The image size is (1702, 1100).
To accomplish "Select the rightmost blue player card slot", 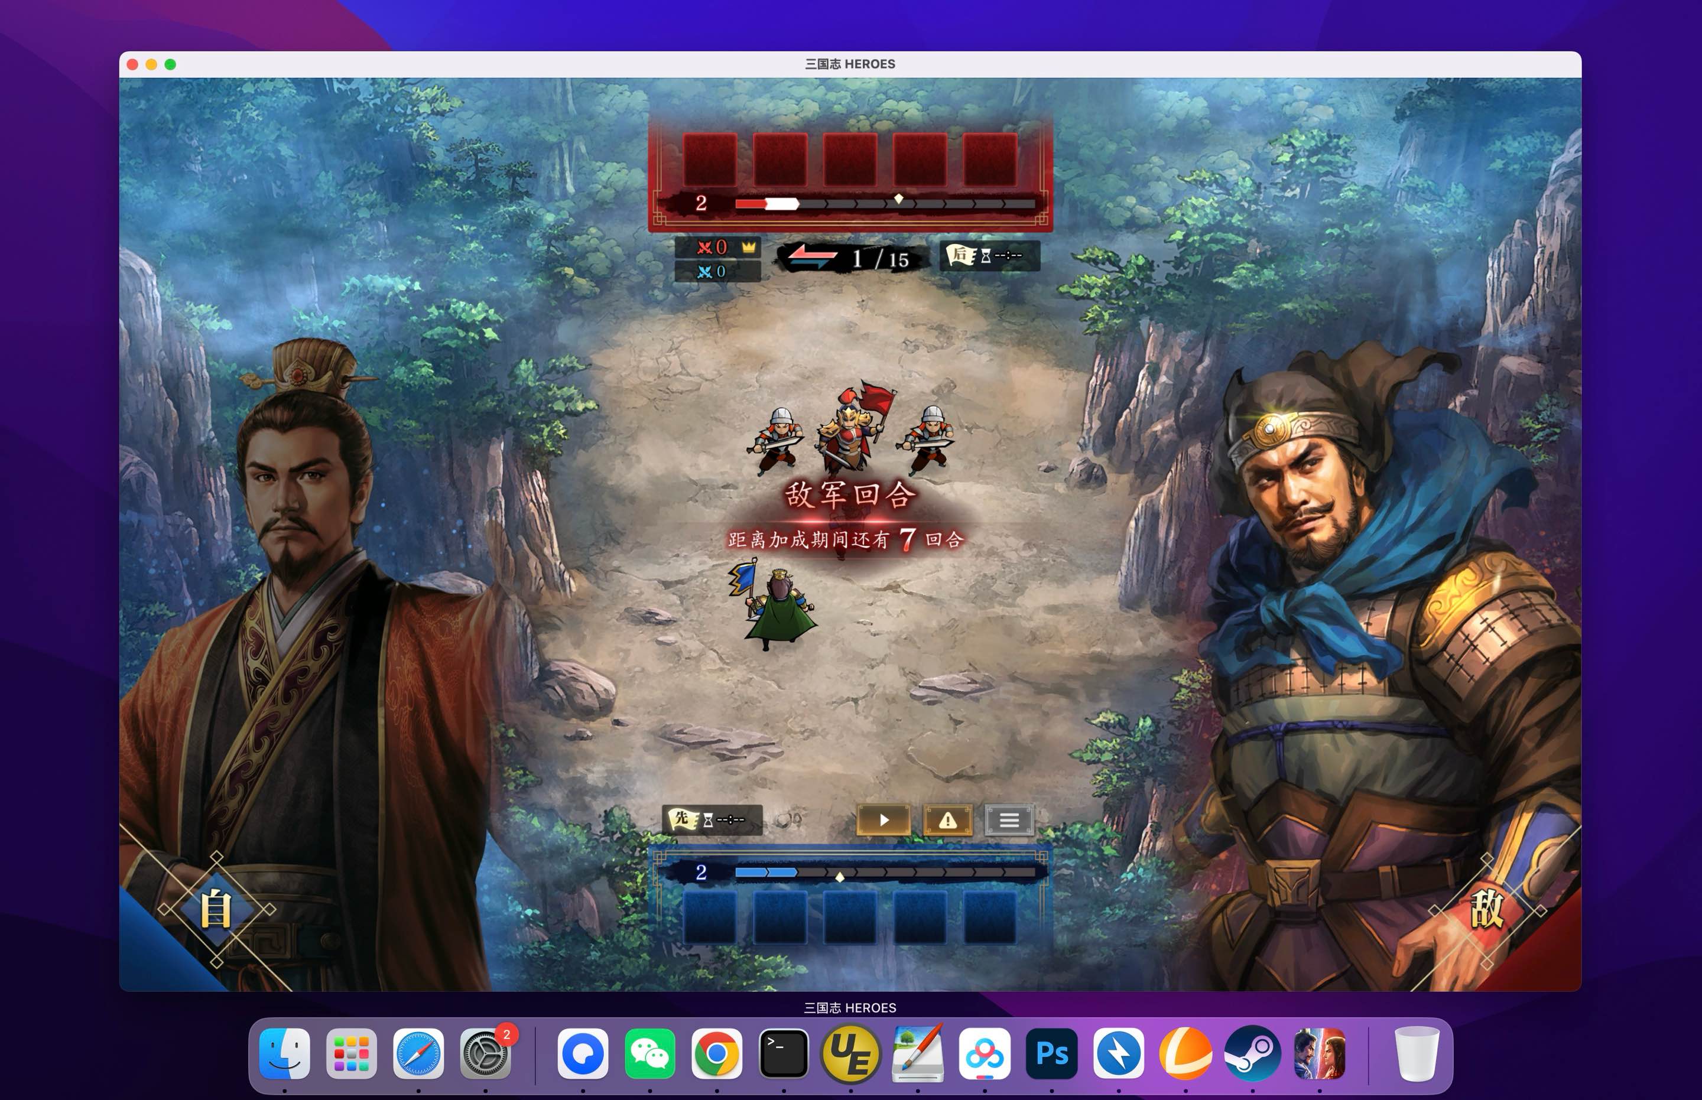I will click(990, 917).
